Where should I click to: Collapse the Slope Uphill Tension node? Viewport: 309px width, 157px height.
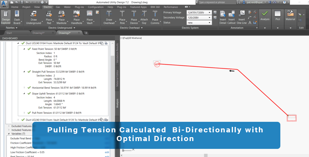pyautogui.click(x=24, y=94)
